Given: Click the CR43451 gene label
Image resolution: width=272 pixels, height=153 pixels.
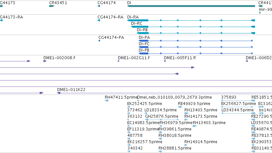Looking at the screenshot, I should pos(58,3).
